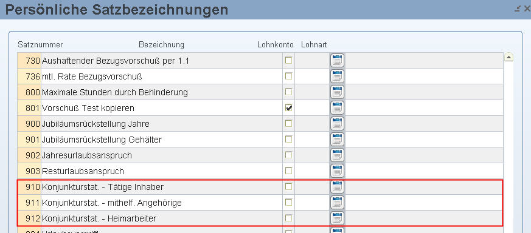Open Lohnart lookup icon for row 736
This screenshot has height=233, width=531.
pos(337,76)
